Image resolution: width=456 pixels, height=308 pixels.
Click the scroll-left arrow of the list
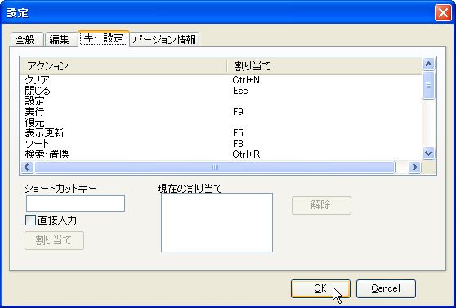tap(27, 167)
